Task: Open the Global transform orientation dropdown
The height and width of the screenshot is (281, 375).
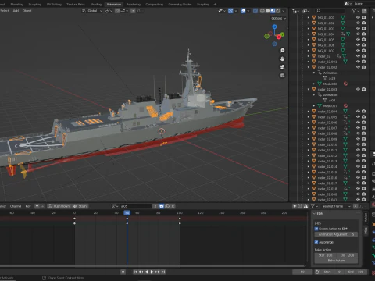Action: pos(92,11)
